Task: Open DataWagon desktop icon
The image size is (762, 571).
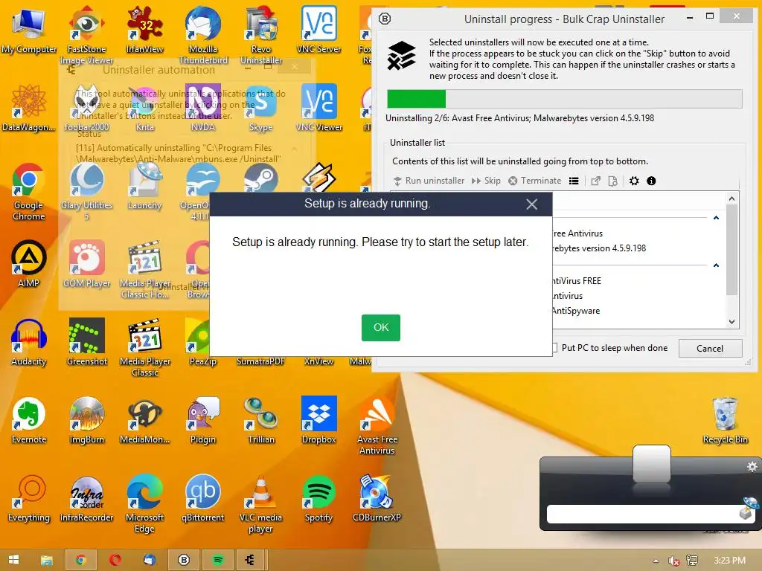Action: point(29,108)
